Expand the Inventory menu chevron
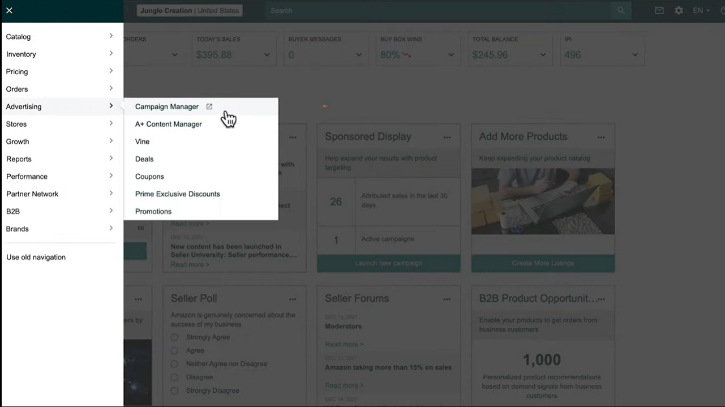Image resolution: width=725 pixels, height=407 pixels. [111, 53]
